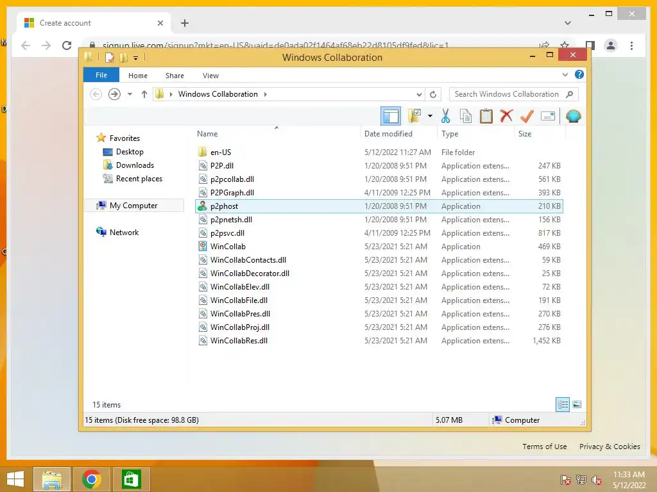
Task: Open the Terms of Use link
Action: tap(544, 447)
